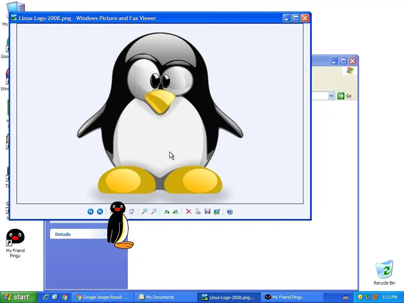Screen dimensions: 404x303
Task: Launch Chrome from quick launch bar
Action: click(x=64, y=297)
